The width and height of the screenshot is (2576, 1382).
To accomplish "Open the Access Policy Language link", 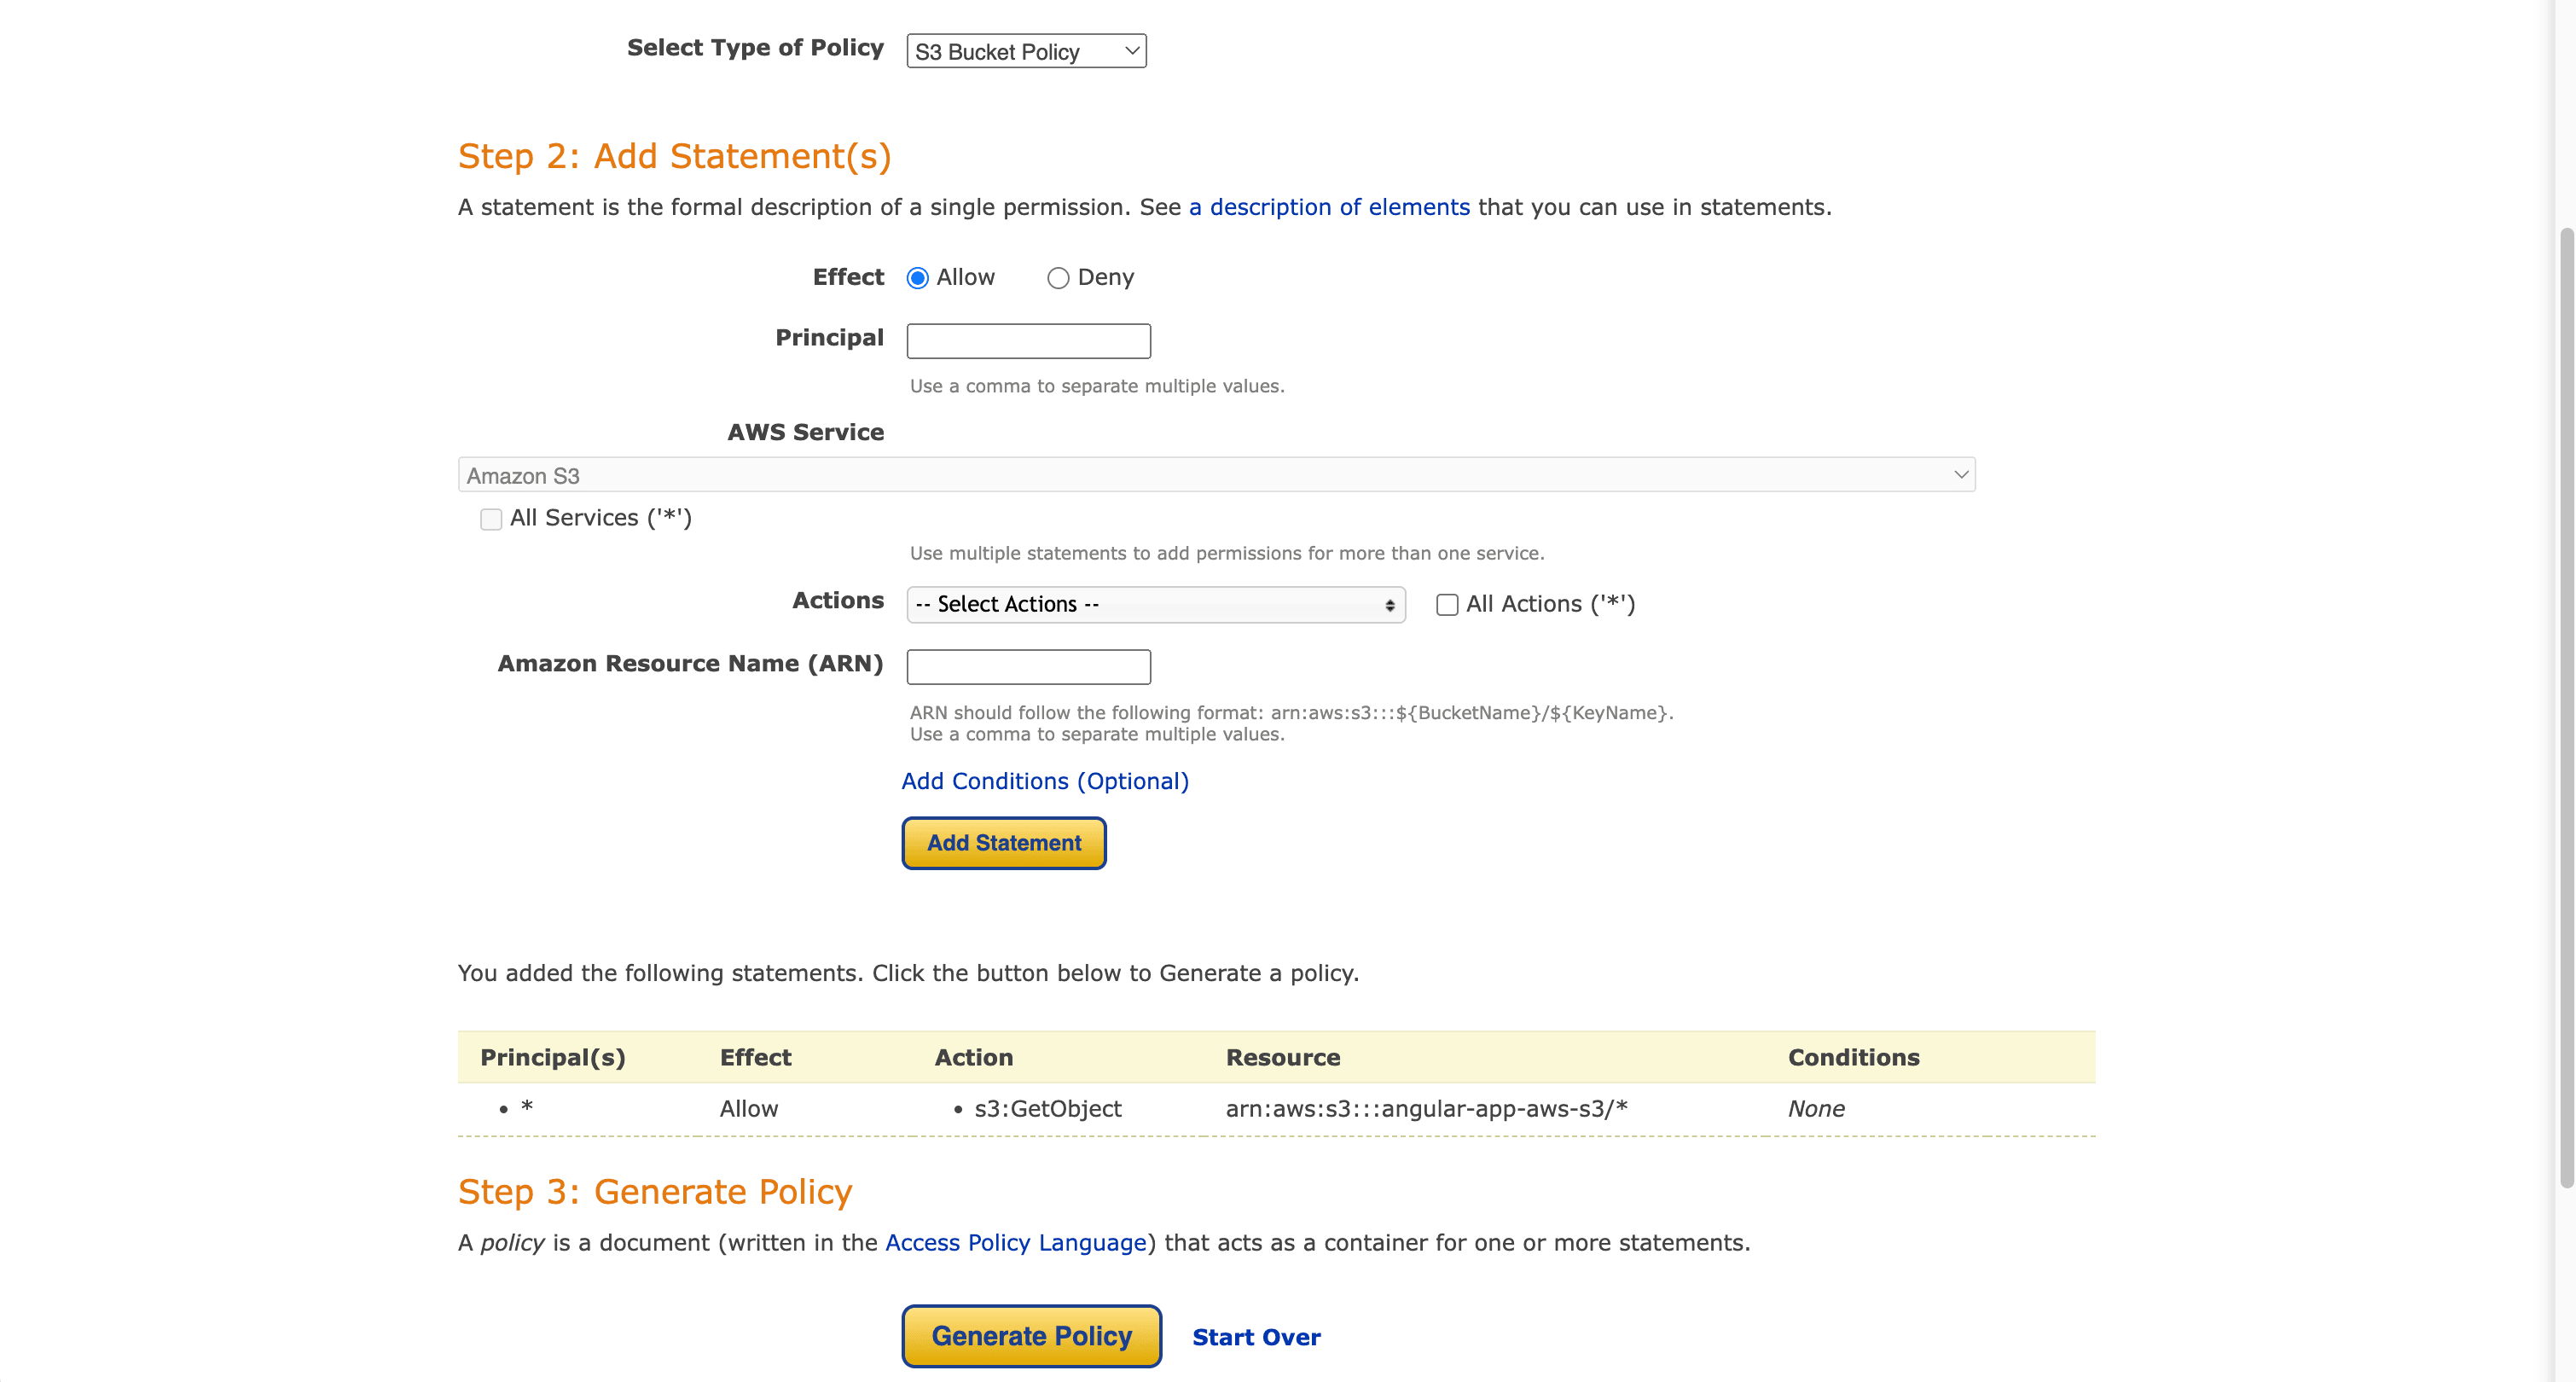I will [1015, 1243].
